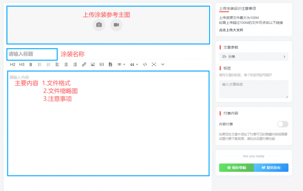
Task: Click the 提交发布 publish button
Action: [x=271, y=167]
